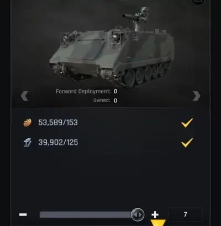Click the round quantity slider handle
Image resolution: width=221 pixels, height=226 pixels.
138,214
